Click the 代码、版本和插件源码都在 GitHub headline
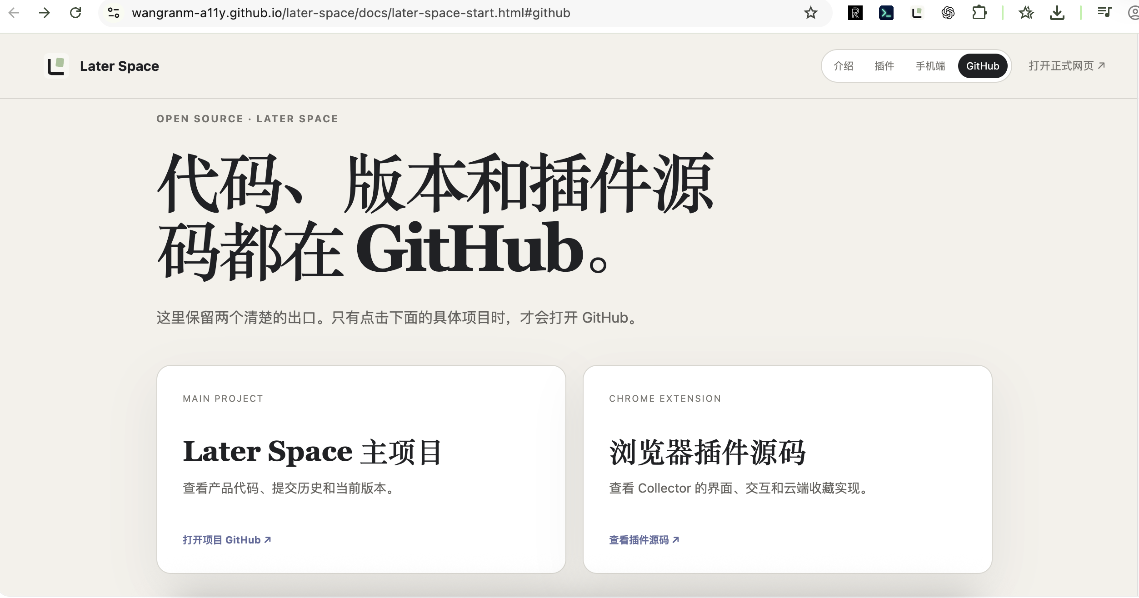Image resolution: width=1139 pixels, height=598 pixels. coord(435,216)
